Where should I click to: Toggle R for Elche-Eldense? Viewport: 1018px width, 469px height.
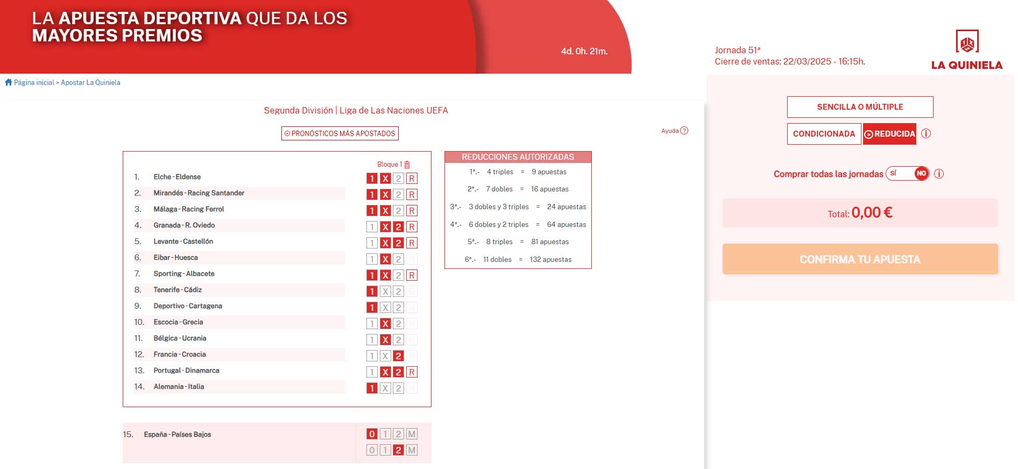[x=412, y=179]
